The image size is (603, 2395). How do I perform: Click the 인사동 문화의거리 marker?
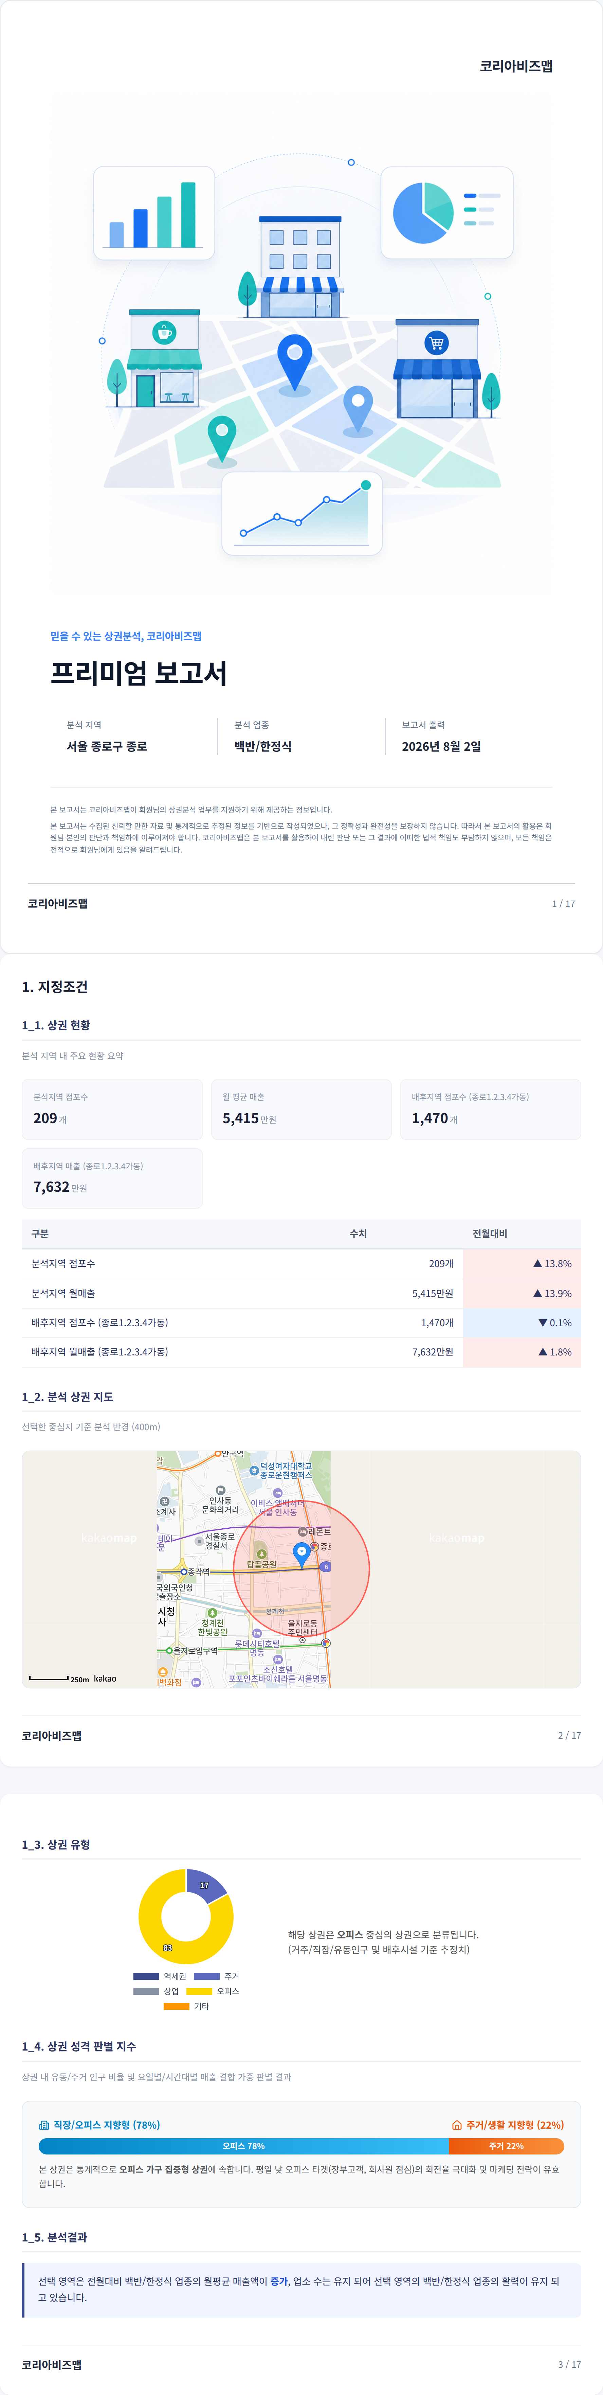220,1490
